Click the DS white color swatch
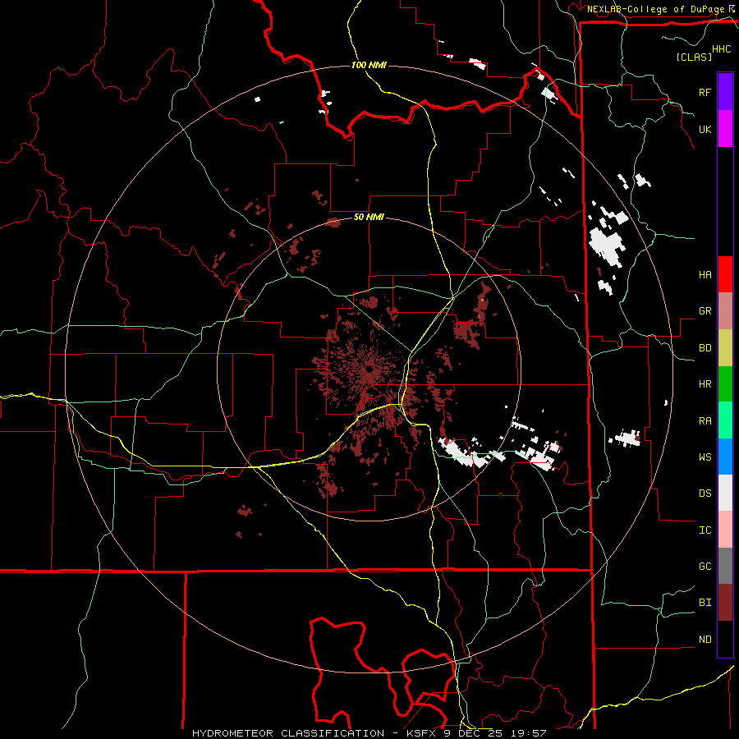 coord(725,493)
